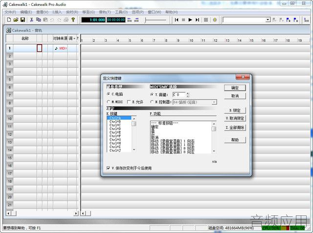This screenshot has width=313, height=233.
Task: Click the New file toolbar icon
Action: (9, 20)
